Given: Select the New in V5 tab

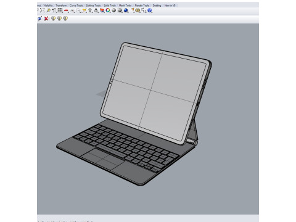Looking at the screenshot, I should click(x=170, y=6).
